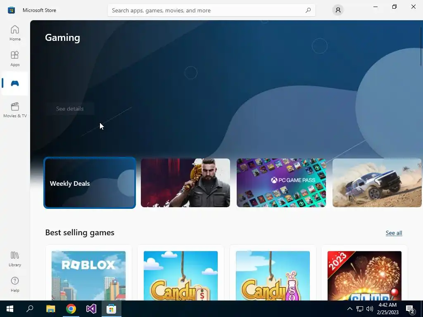423x317 pixels.
Task: Open the racing truck game banner
Action: pos(377,183)
